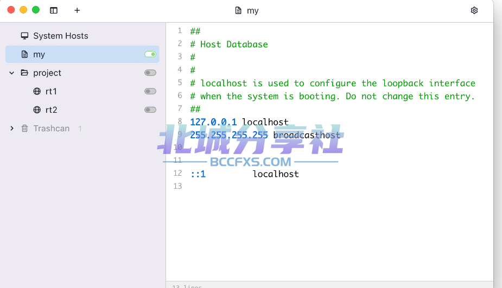The width and height of the screenshot is (502, 288).
Task: Click the 'when the system is booting' comment
Action: click(333, 96)
